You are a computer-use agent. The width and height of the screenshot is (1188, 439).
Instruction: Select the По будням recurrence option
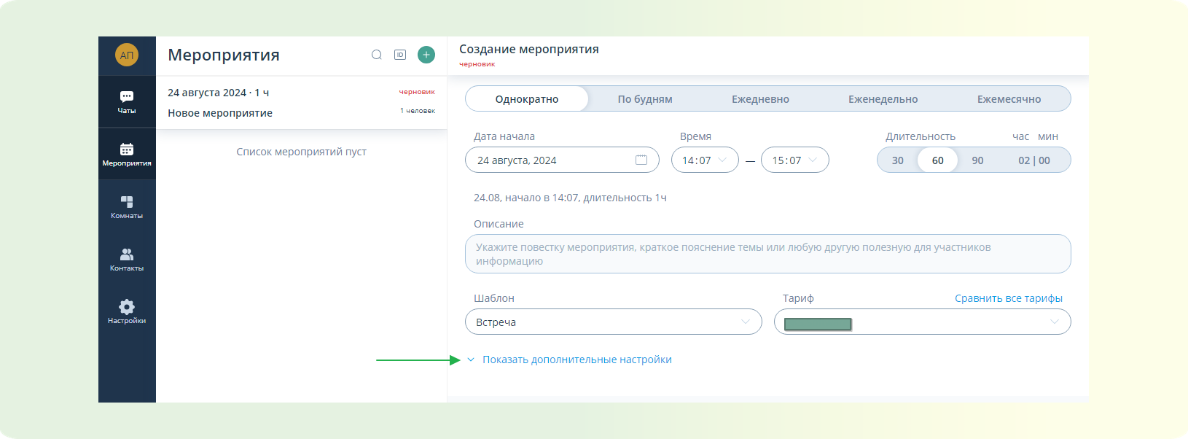[x=645, y=99]
